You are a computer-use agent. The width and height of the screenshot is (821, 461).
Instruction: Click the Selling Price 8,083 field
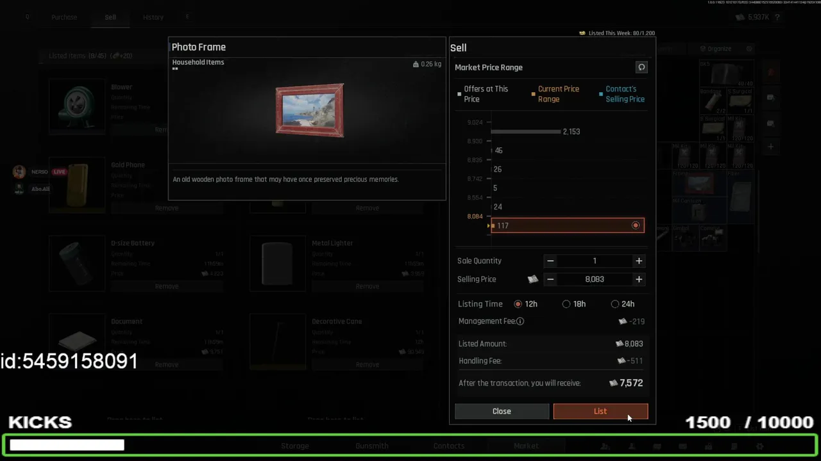595,279
